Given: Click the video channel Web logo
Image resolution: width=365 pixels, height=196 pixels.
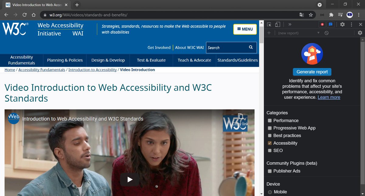Looking at the screenshot, I should tap(14, 118).
